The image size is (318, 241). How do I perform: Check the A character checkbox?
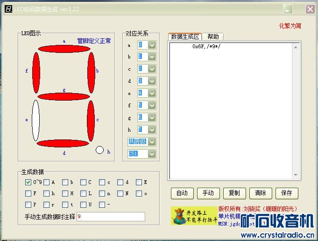pos(46,182)
